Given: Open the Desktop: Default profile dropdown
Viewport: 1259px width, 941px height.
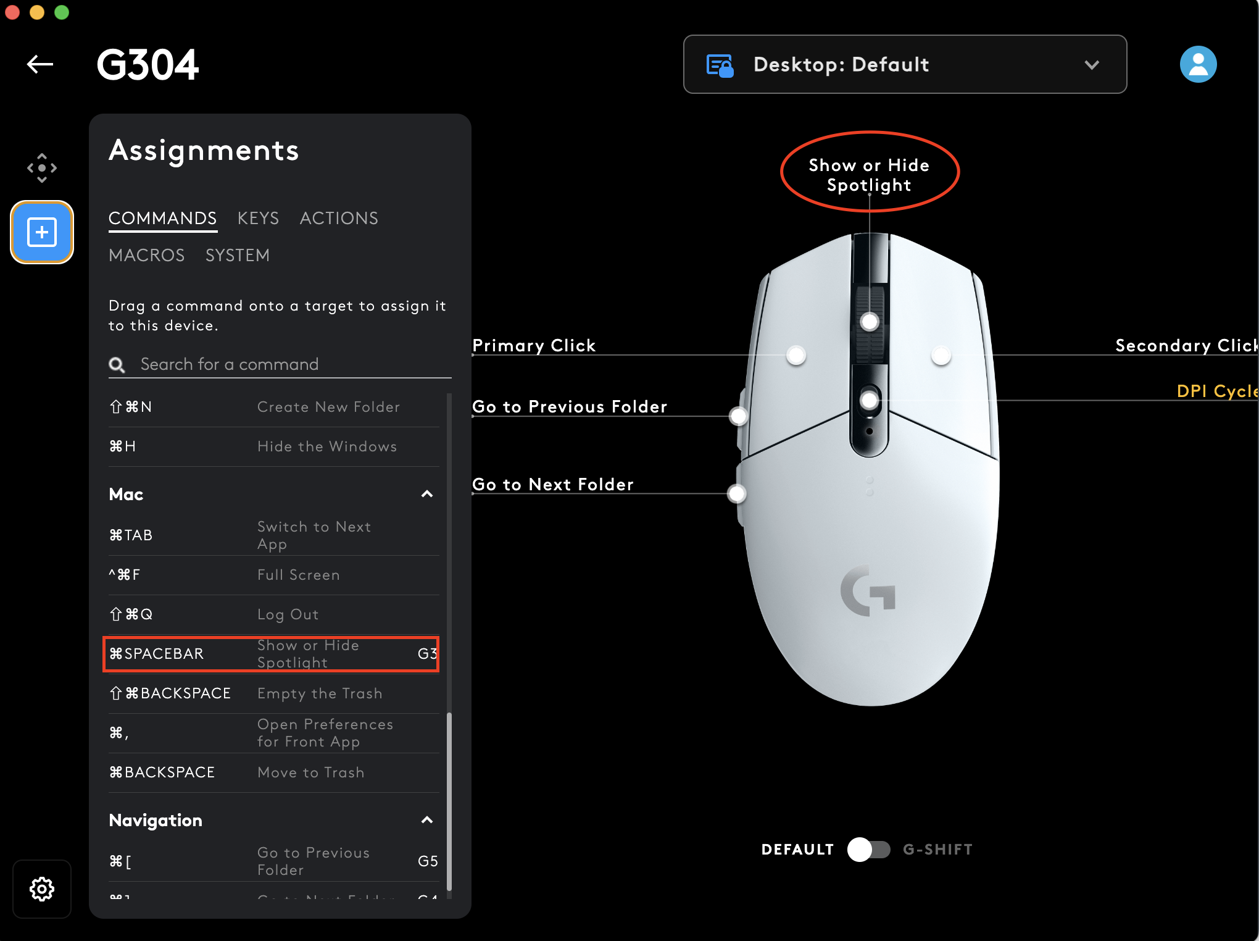Looking at the screenshot, I should (x=905, y=65).
